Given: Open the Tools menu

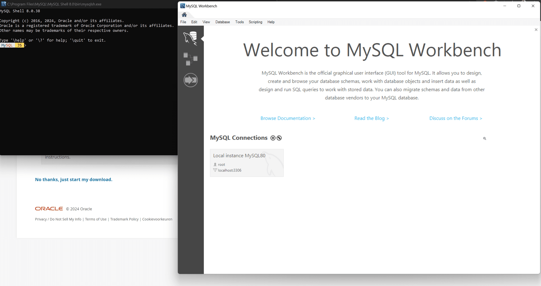Looking at the screenshot, I should tap(239, 22).
